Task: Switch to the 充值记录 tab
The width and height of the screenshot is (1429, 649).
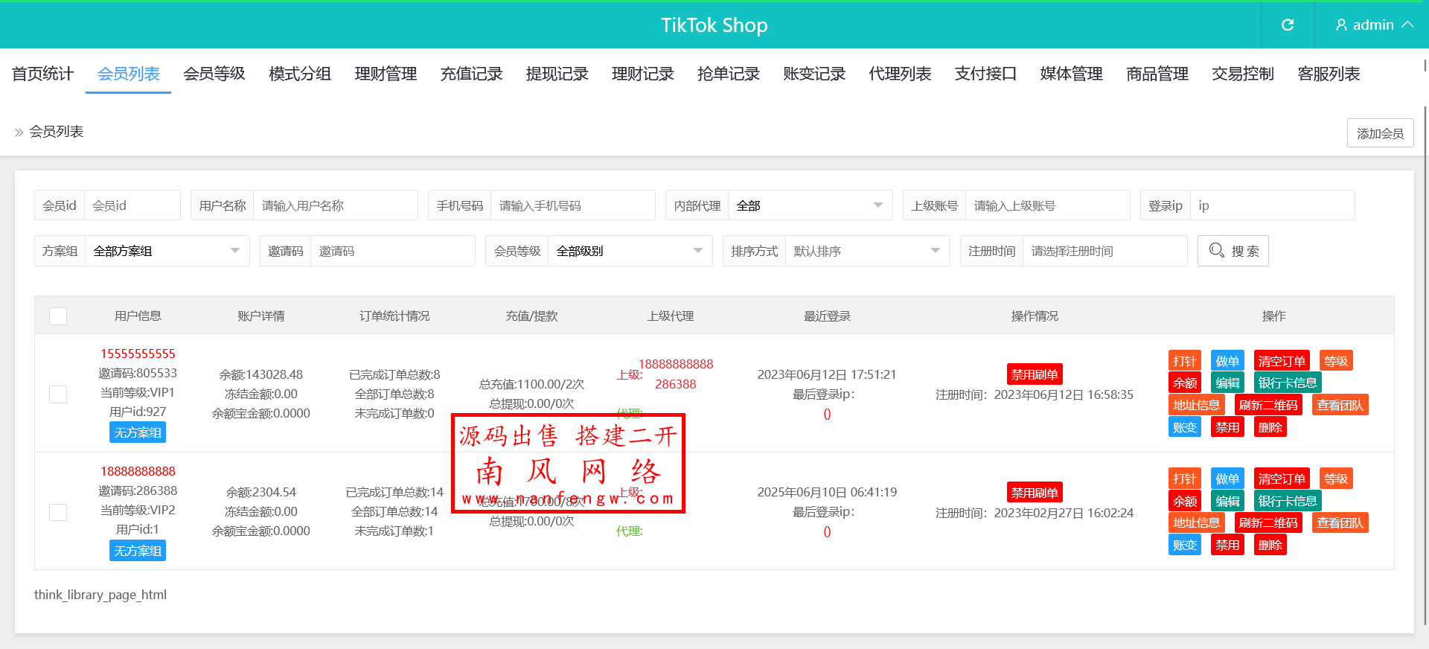Action: [471, 74]
